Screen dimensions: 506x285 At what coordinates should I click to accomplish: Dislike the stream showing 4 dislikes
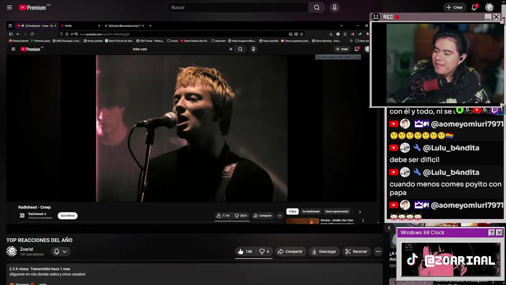point(264,251)
